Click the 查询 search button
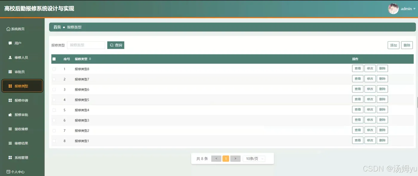 click(116, 45)
